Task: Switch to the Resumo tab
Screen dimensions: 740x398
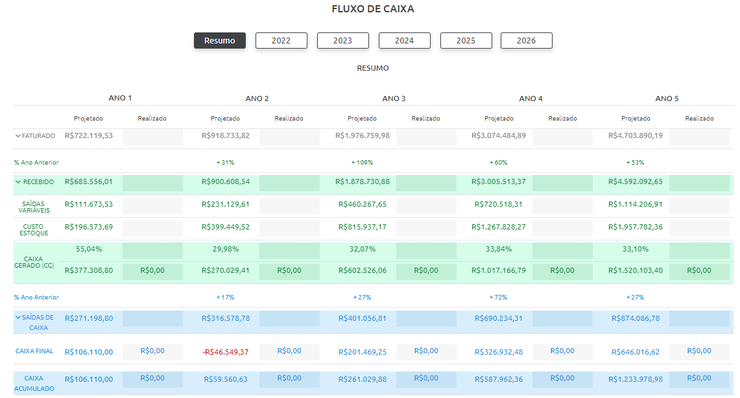Action: point(219,40)
